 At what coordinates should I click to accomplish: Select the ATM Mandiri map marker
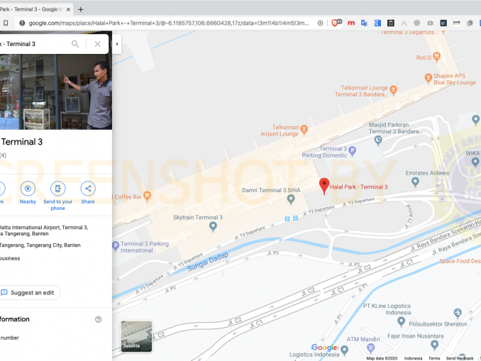pyautogui.click(x=371, y=348)
